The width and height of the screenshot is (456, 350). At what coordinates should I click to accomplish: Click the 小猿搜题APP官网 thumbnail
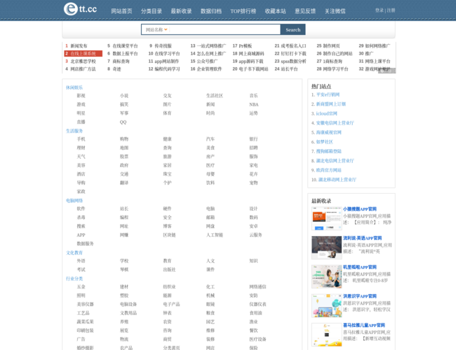click(x=327, y=218)
